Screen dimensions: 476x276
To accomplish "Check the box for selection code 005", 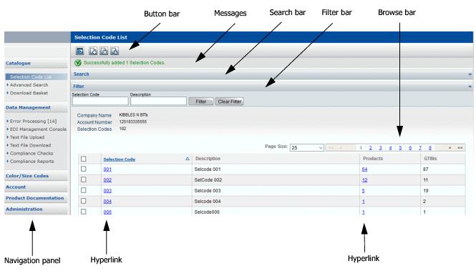I will pyautogui.click(x=84, y=212).
